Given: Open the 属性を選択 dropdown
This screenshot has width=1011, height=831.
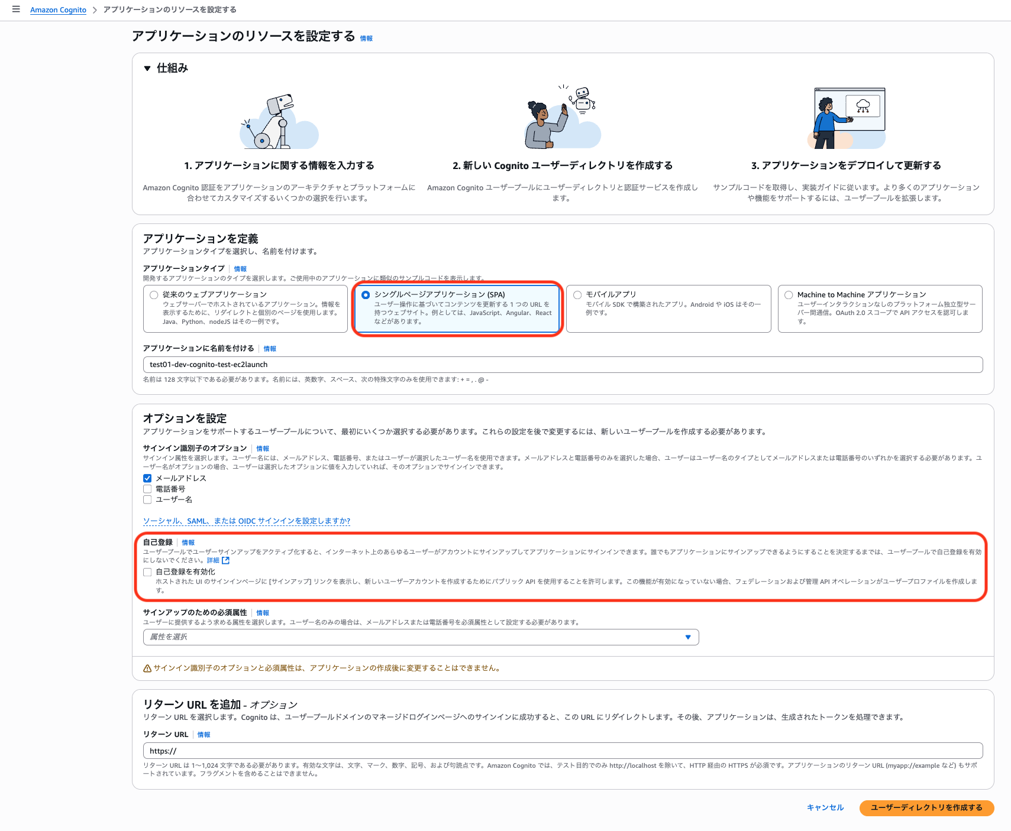Looking at the screenshot, I should [x=421, y=637].
